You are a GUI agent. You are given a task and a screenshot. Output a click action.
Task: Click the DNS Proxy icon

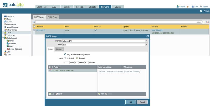5,35
